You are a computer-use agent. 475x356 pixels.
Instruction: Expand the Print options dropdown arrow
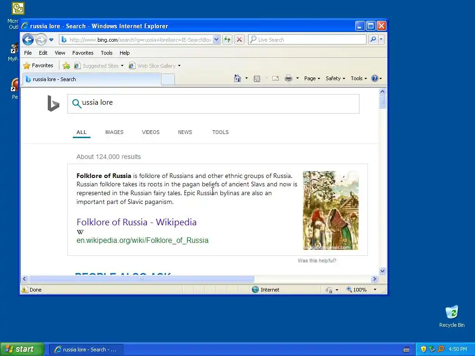click(x=297, y=78)
